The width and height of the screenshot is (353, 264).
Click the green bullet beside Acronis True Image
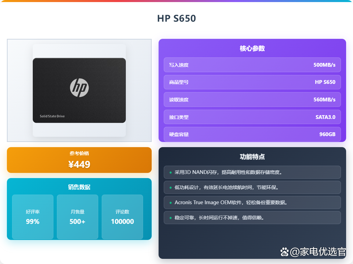(170, 203)
